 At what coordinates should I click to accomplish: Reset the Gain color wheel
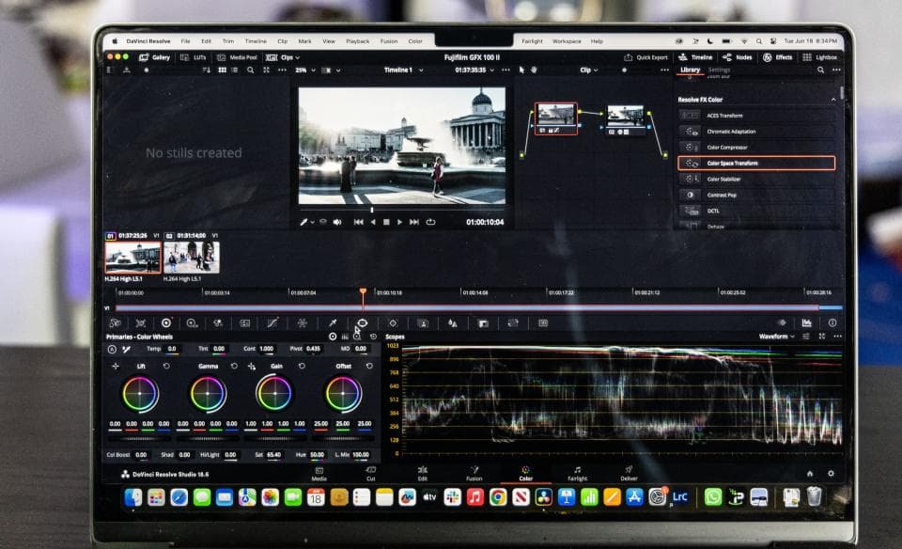pos(302,366)
